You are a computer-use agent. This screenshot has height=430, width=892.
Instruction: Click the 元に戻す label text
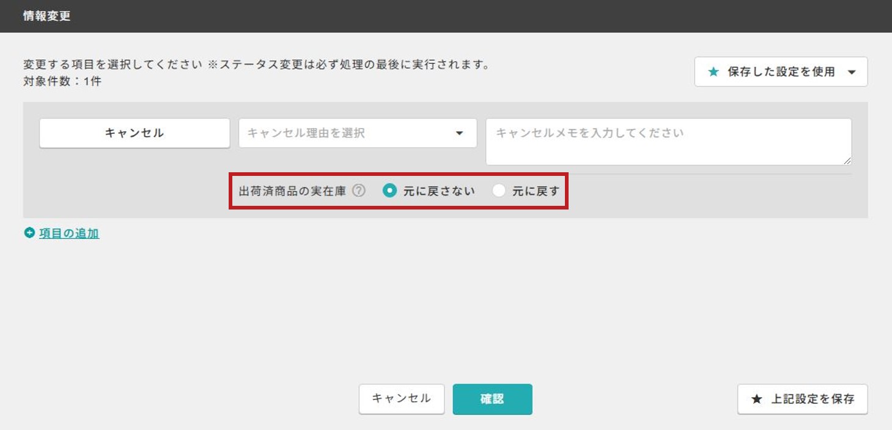(536, 191)
